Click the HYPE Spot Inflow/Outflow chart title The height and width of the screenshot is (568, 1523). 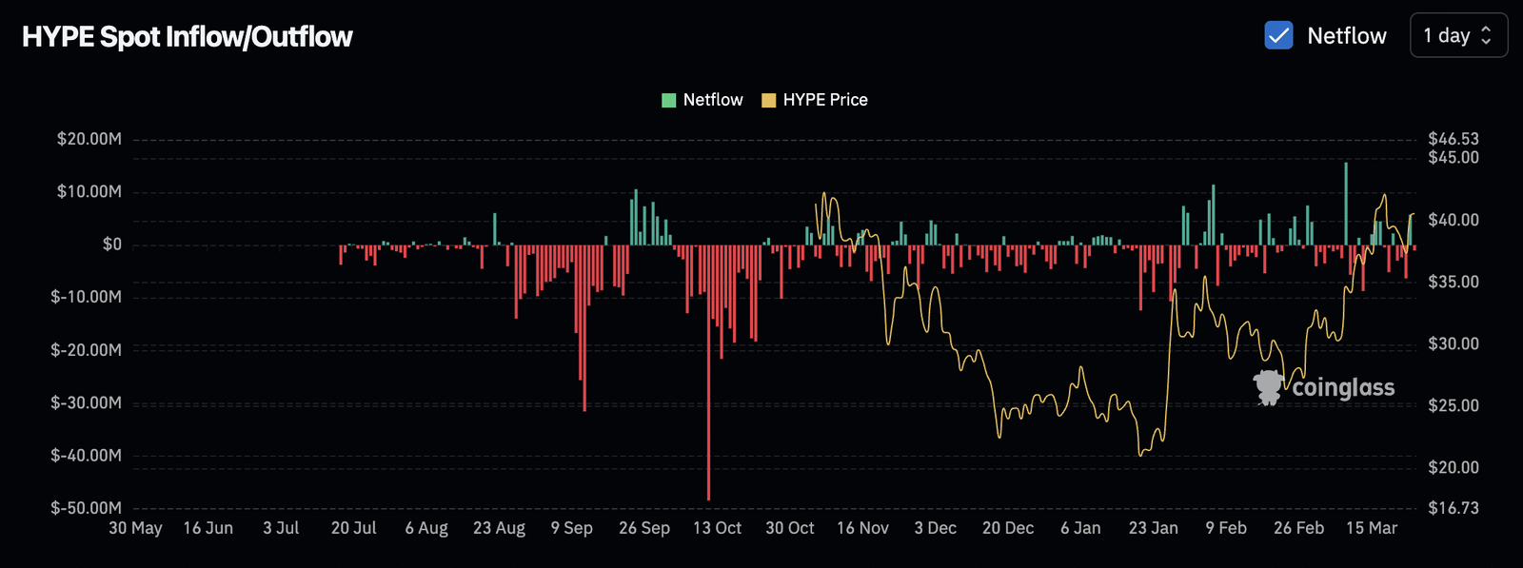(188, 37)
